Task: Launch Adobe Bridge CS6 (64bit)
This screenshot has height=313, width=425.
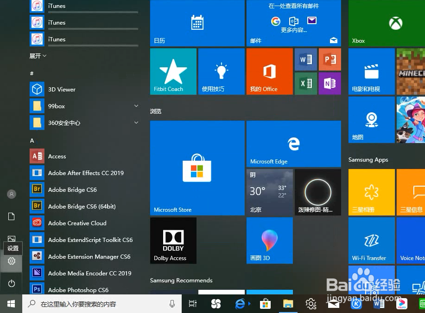Action: click(x=84, y=207)
